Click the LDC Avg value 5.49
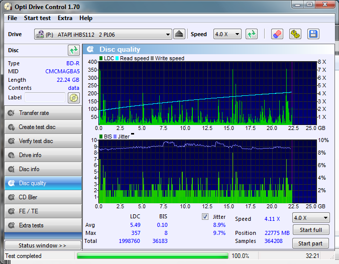Image resolution: width=339 pixels, height=264 pixels. tap(135, 225)
